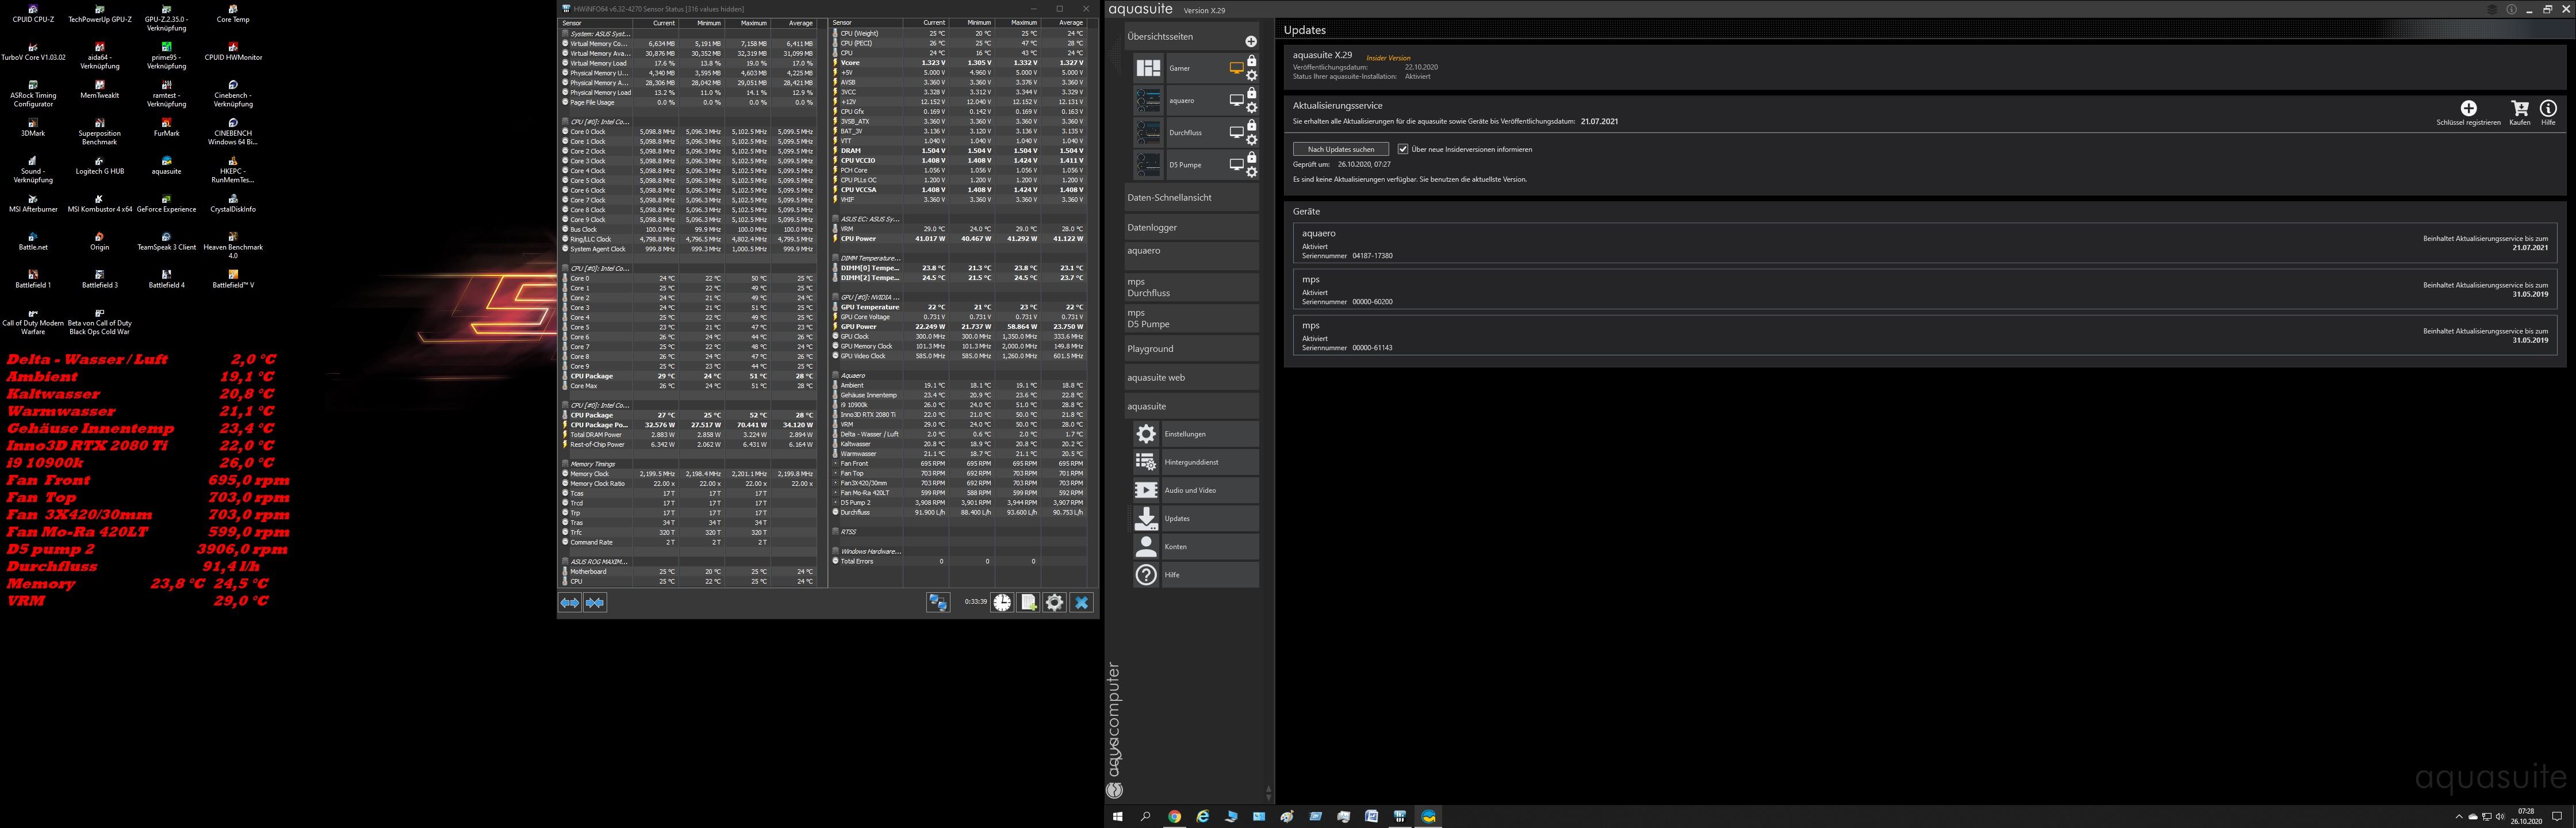Click HWiNFO collapse columns arrows icon

pyautogui.click(x=595, y=603)
